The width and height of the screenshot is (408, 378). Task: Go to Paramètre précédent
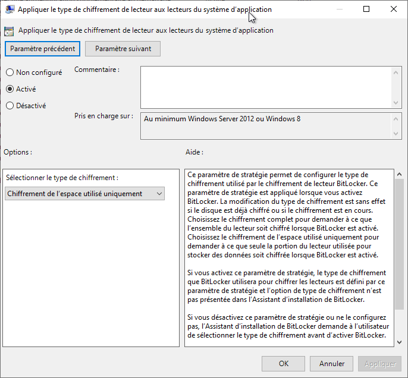click(x=42, y=49)
